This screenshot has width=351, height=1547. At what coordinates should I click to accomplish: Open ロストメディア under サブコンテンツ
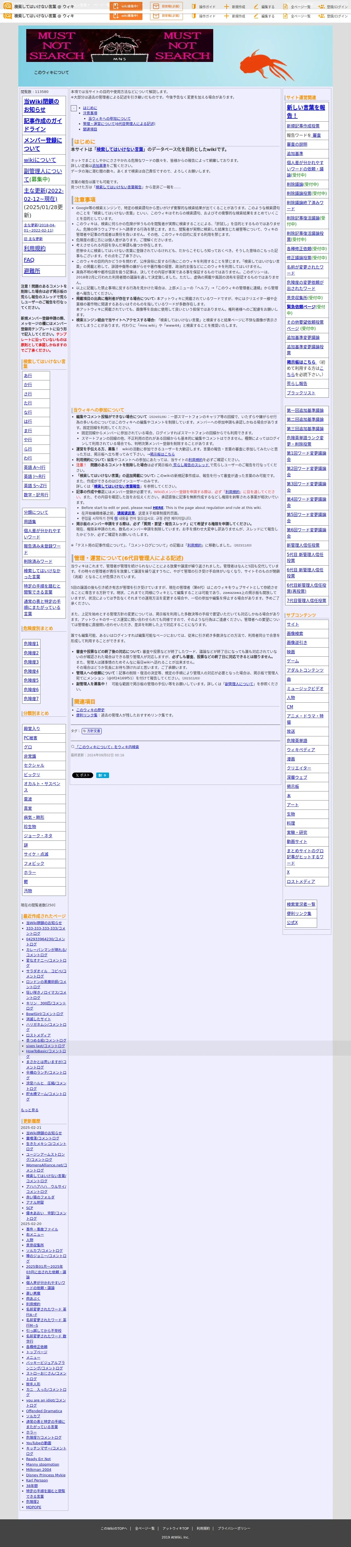[301, 881]
